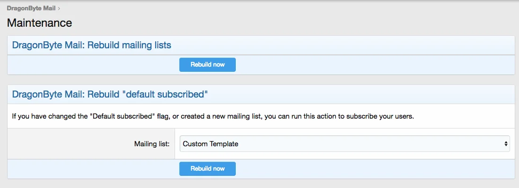
Task: Click the breadcrumb chevron after DragonByte Mail
Action: coord(59,8)
